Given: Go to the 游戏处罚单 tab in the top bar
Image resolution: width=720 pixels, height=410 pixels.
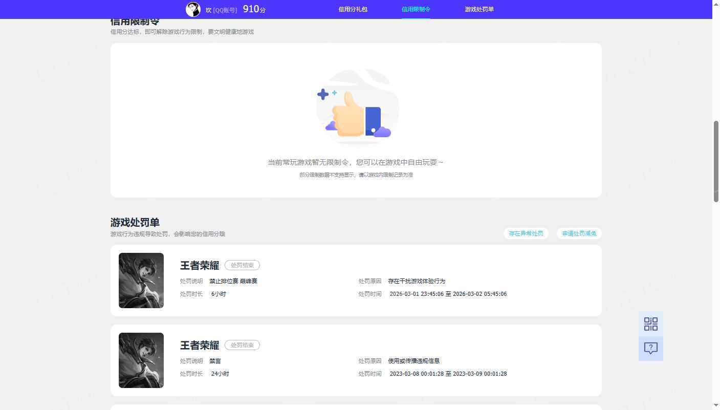Looking at the screenshot, I should point(479,9).
